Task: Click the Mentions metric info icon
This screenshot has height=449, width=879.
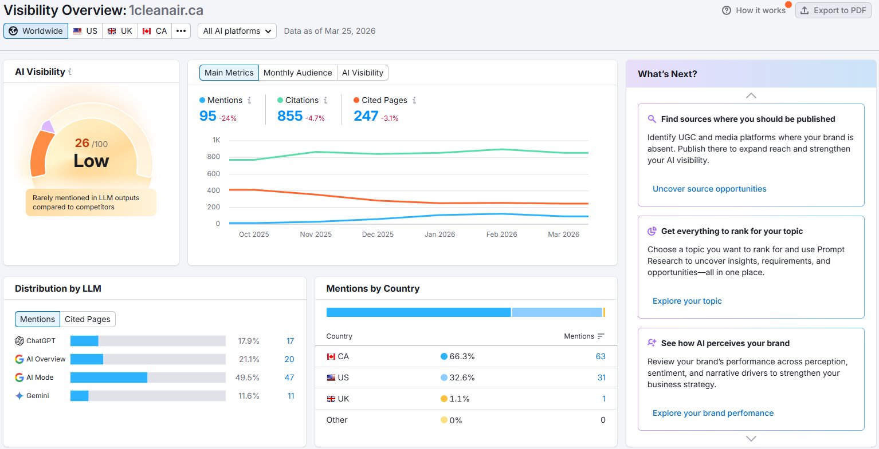Action: tap(249, 100)
